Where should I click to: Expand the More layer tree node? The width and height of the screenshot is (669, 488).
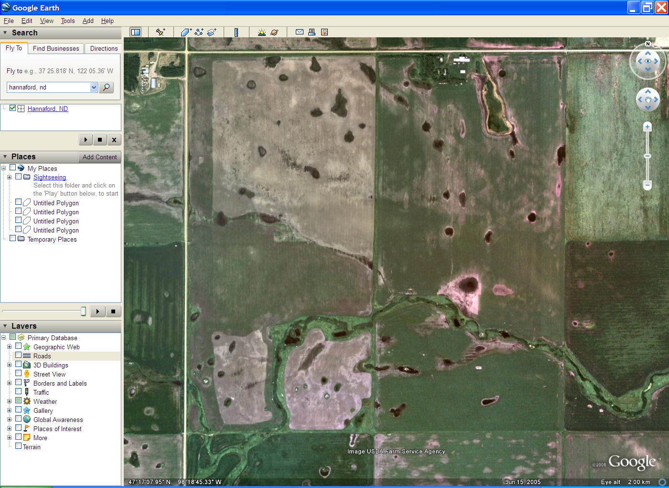tap(9, 438)
